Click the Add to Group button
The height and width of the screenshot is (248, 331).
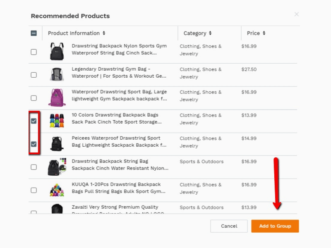pos(275,226)
